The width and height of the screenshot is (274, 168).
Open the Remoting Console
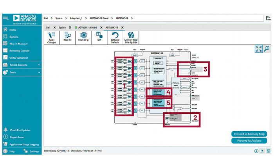pos(19,51)
